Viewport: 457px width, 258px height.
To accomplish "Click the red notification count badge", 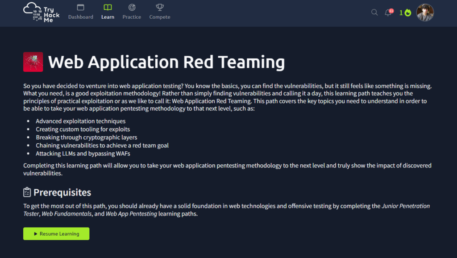I will pos(391,10).
